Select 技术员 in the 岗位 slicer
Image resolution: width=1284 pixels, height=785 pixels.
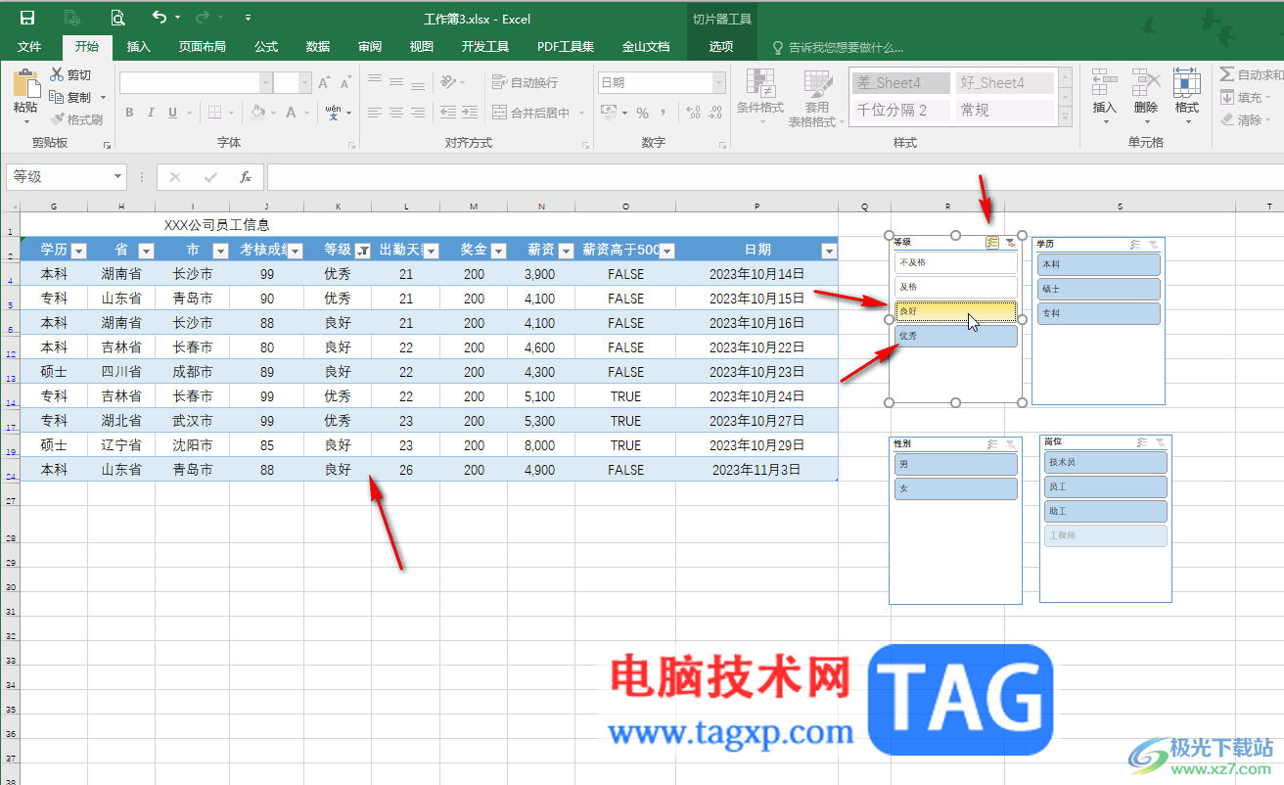(1106, 462)
